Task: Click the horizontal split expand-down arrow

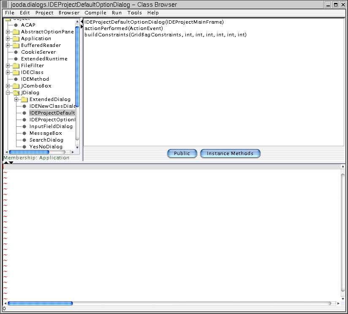Action: (x=11, y=163)
